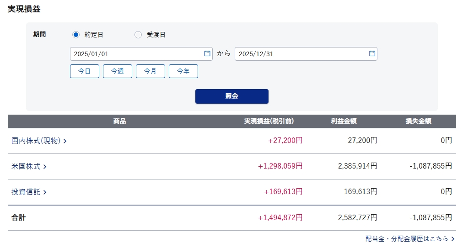View the 投資信託 details link
468x248 pixels.
[26, 192]
